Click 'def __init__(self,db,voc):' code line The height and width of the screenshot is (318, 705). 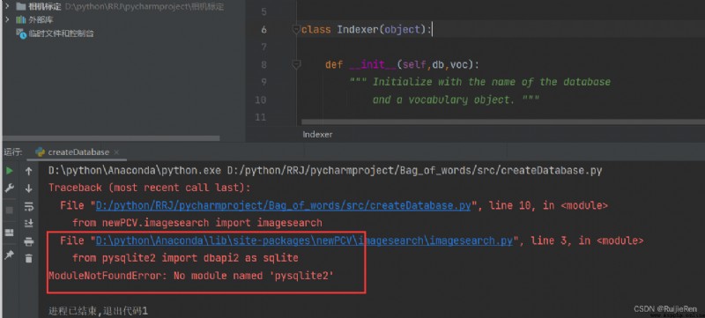coord(403,64)
